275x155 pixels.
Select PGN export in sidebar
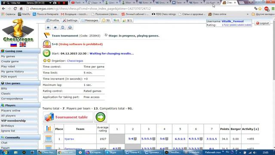point(19,77)
